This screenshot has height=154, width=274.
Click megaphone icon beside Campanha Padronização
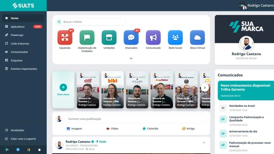223,119
